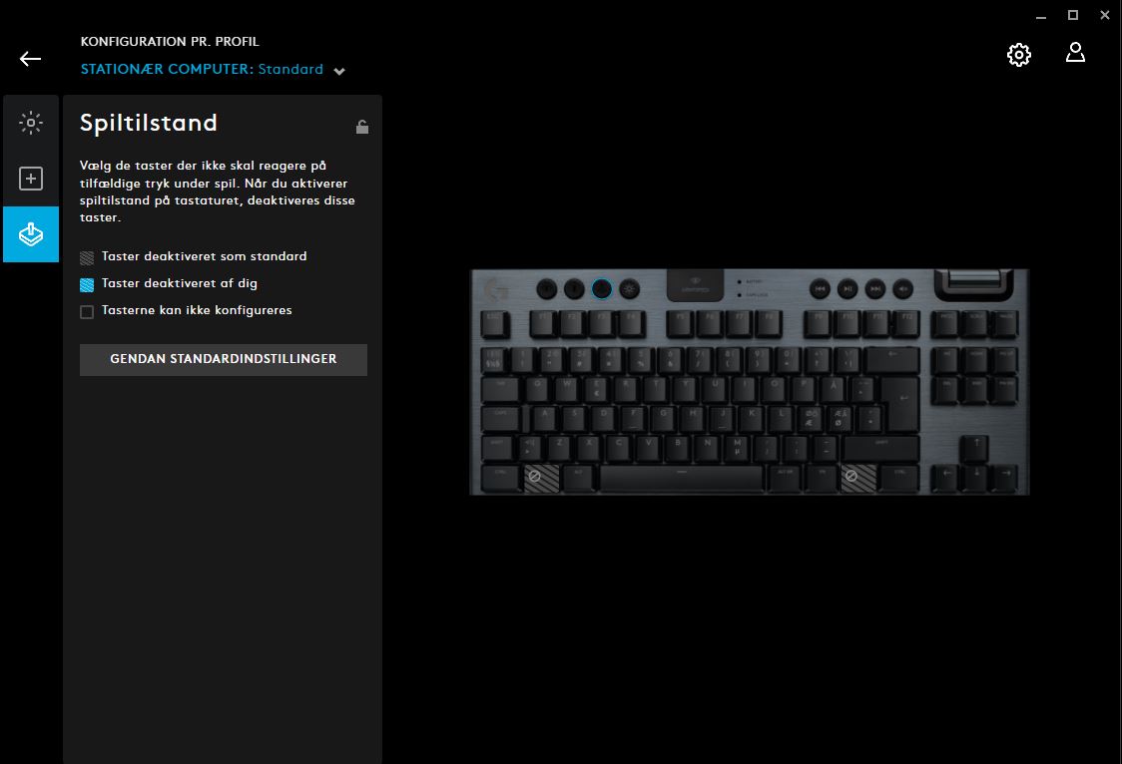Click the play/pause media key on keyboard
1122x764 pixels.
point(847,288)
